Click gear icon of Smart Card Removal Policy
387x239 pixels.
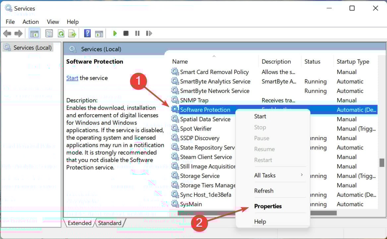175,72
